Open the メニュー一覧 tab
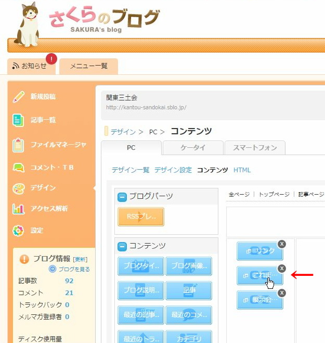325x343 pixels. (88, 66)
